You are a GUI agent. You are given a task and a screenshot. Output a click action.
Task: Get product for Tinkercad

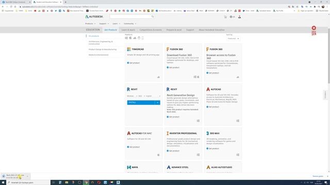(134, 63)
